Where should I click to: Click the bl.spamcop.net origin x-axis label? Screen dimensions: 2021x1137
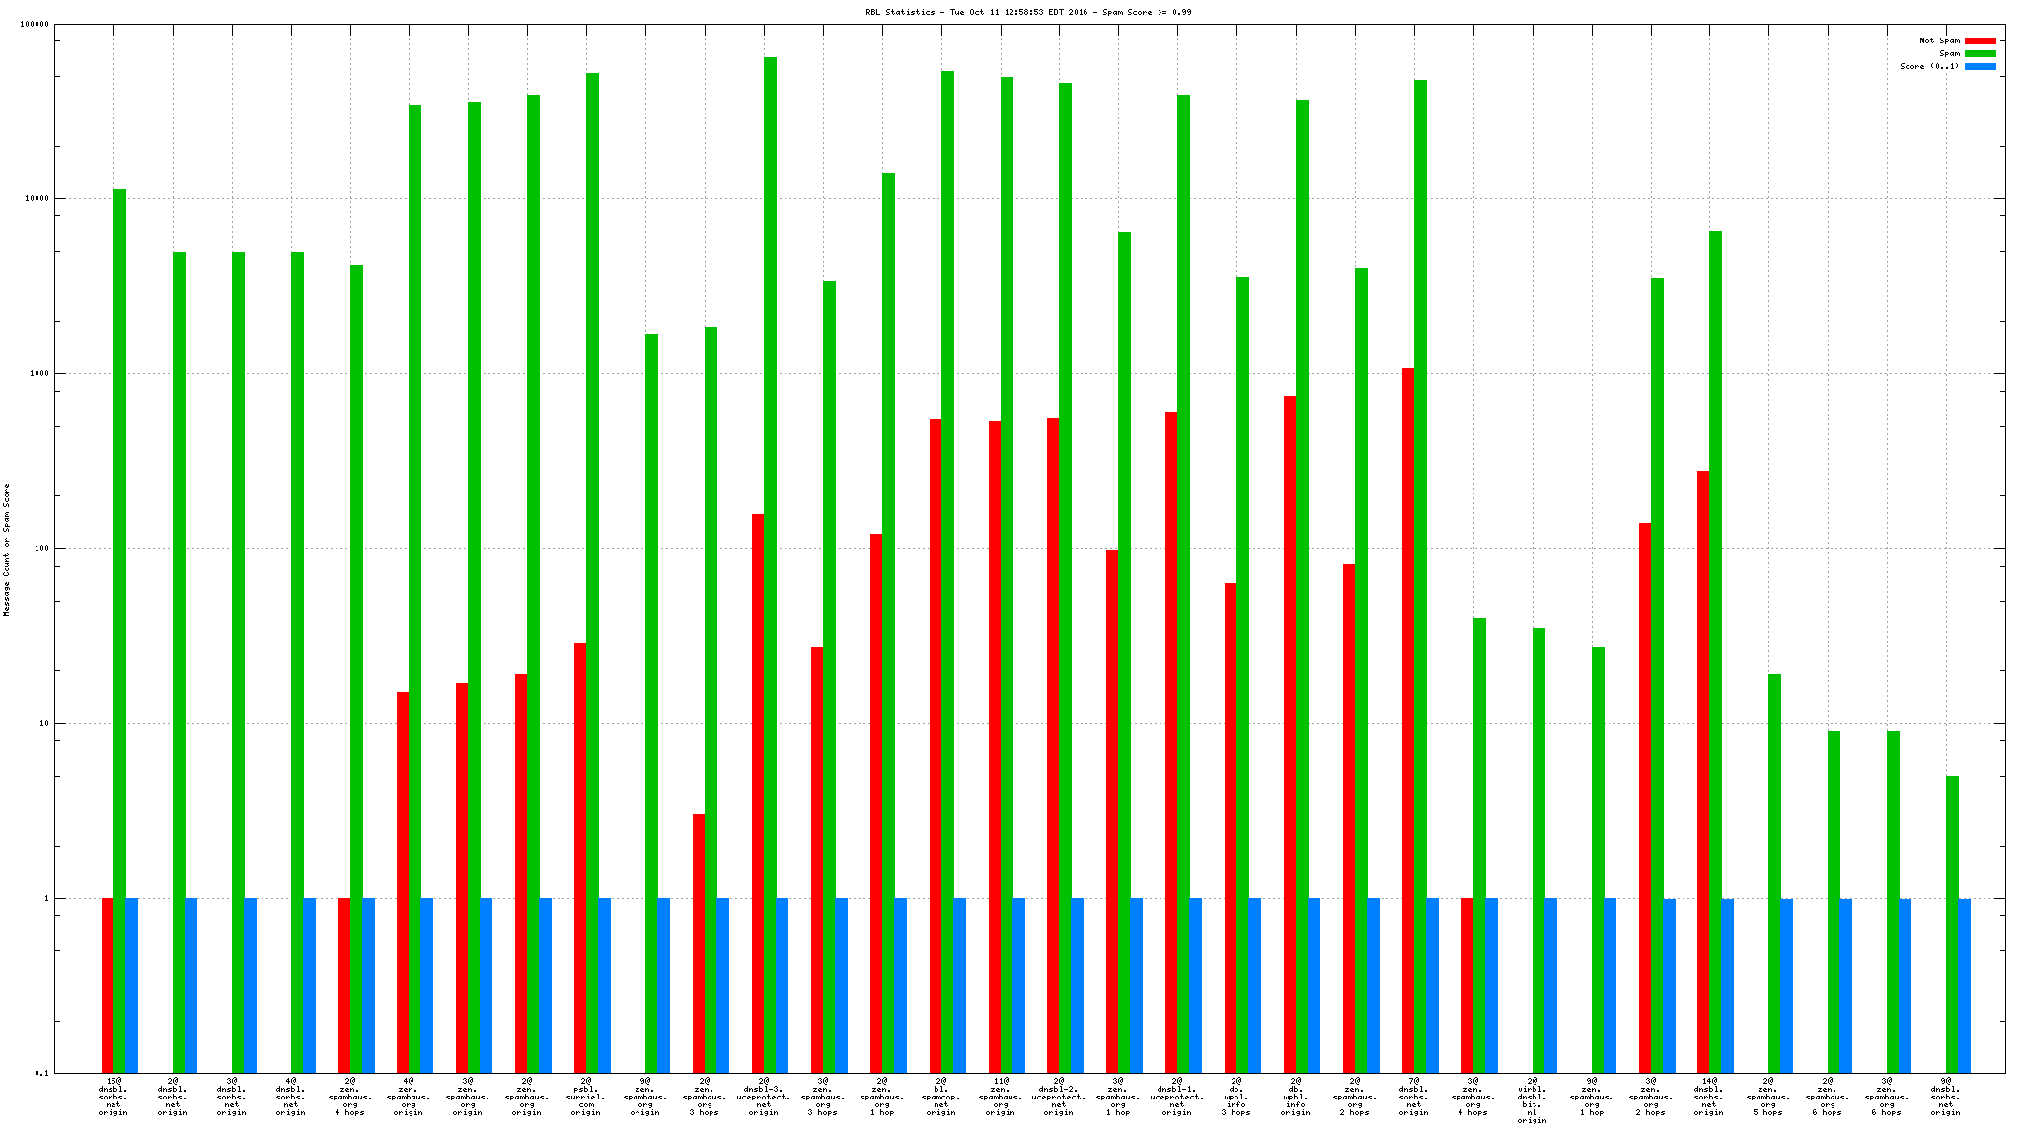pos(941,1097)
